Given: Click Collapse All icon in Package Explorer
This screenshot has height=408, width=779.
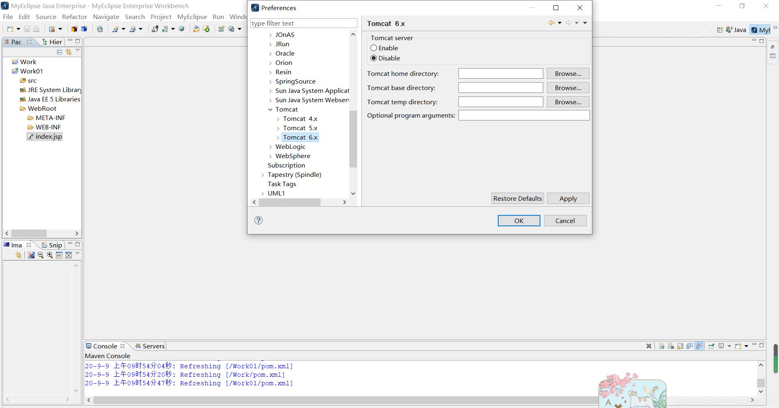Looking at the screenshot, I should (59, 52).
